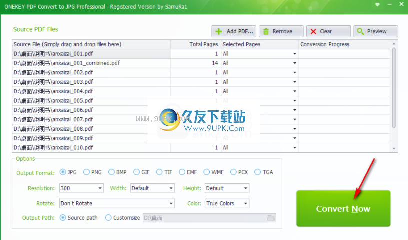Select the anxaizai_007.pdf row
The image size is (408, 240).
coord(201,119)
